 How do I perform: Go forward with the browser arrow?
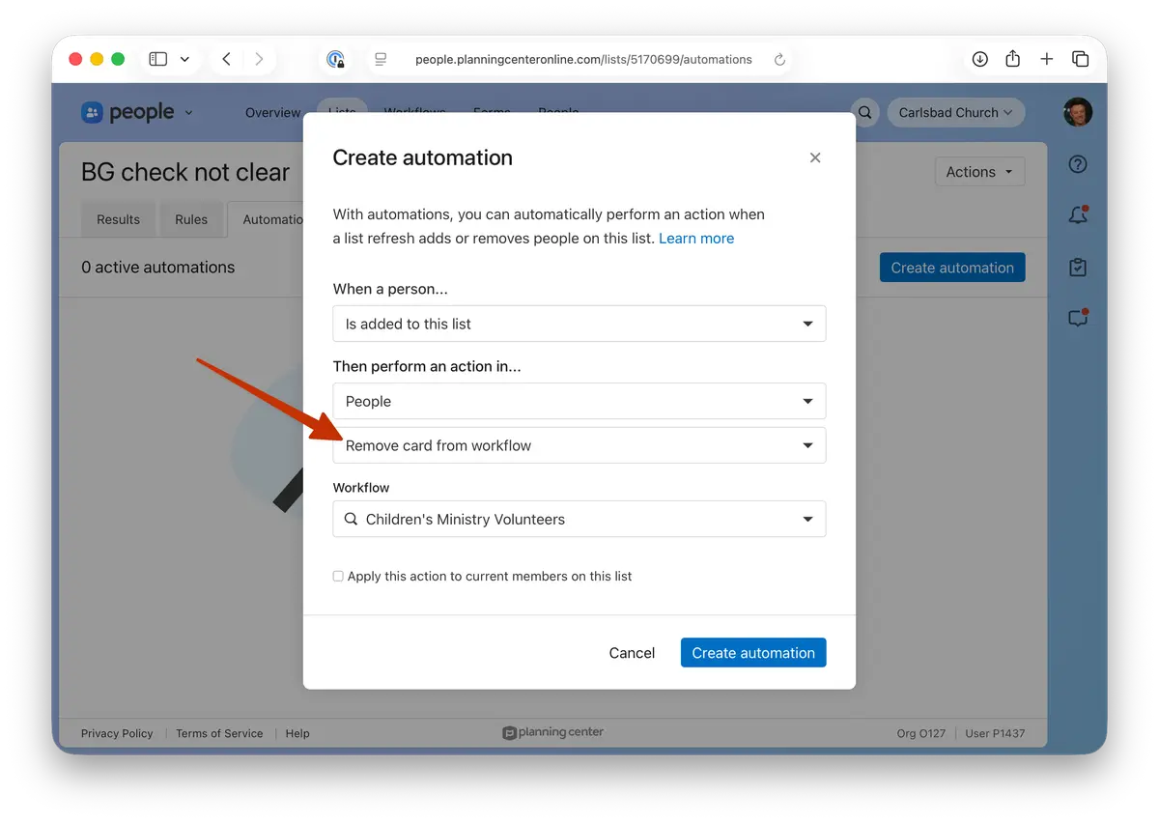(258, 59)
